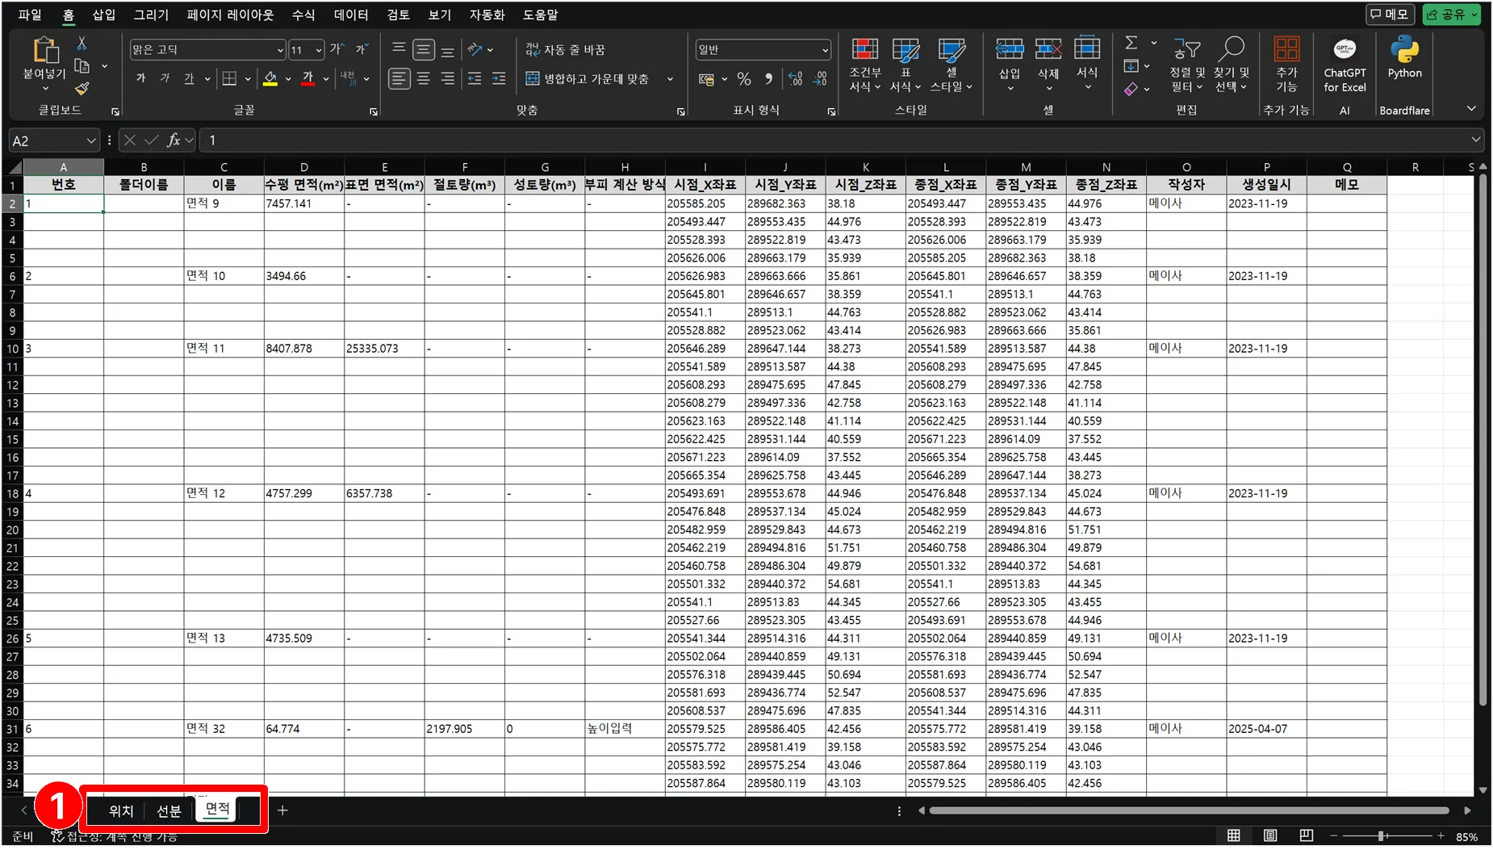Click the Paste clipboard icon
This screenshot has width=1493, height=850.
pos(44,52)
